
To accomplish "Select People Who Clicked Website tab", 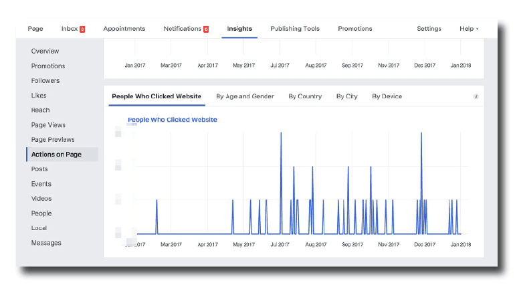I will (x=157, y=96).
